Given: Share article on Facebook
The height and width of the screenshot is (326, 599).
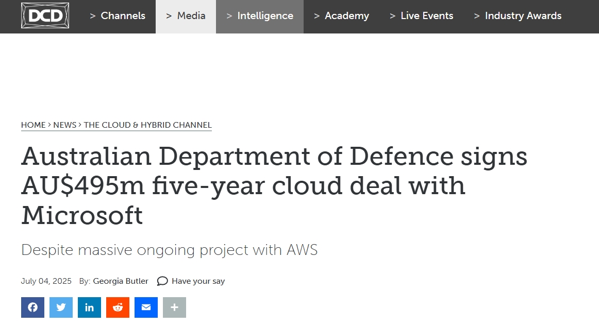Looking at the screenshot, I should (32, 307).
